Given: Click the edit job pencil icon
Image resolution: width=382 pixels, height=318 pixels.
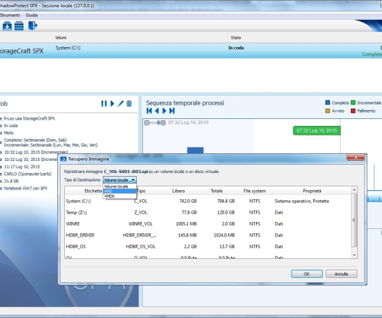Looking at the screenshot, I should [x=120, y=103].
